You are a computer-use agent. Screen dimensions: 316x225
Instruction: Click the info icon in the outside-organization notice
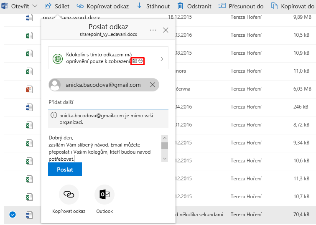(x=54, y=115)
